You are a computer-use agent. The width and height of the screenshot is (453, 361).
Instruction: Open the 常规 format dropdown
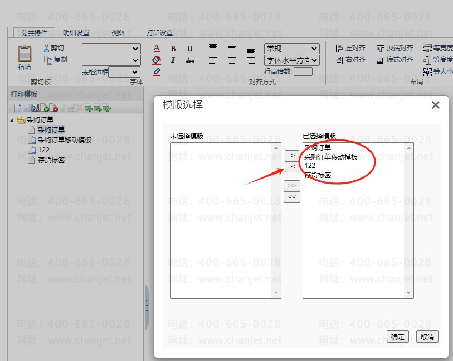[291, 49]
